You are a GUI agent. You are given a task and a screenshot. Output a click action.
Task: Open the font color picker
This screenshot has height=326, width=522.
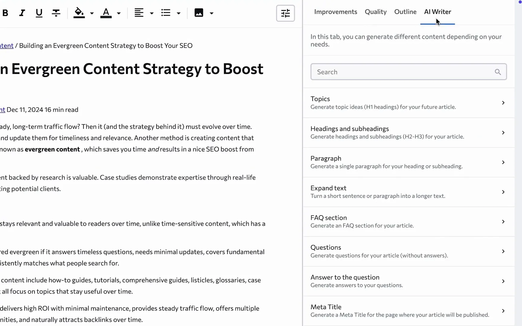coord(106,13)
